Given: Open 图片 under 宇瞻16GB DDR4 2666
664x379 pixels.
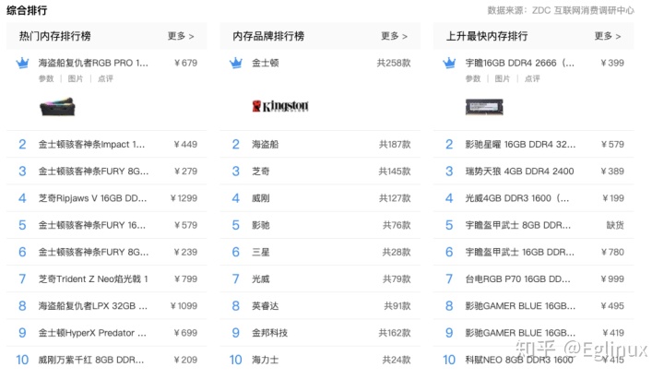Looking at the screenshot, I should [x=503, y=78].
